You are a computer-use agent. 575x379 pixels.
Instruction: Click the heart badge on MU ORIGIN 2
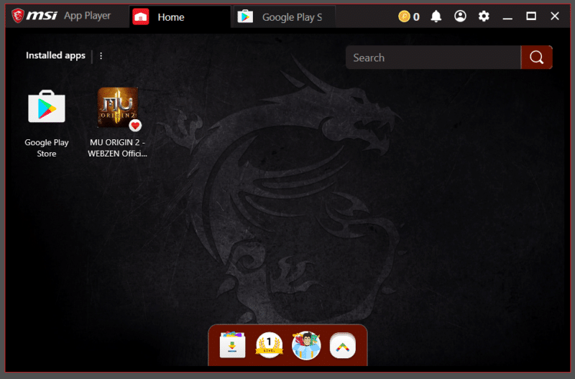(x=135, y=126)
